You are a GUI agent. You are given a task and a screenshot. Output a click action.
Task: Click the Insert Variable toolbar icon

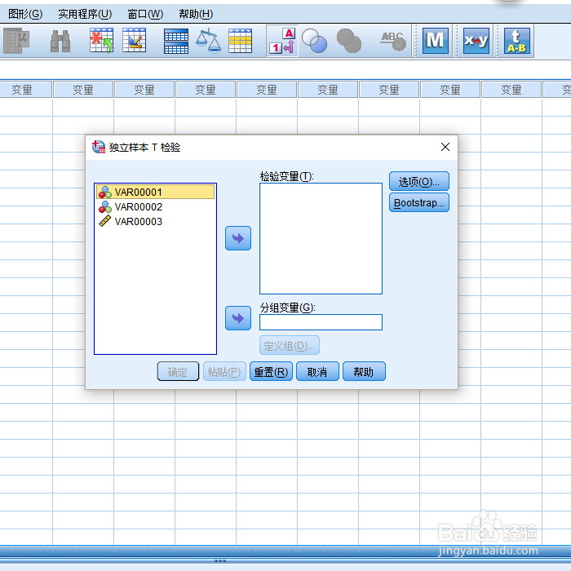pos(135,41)
